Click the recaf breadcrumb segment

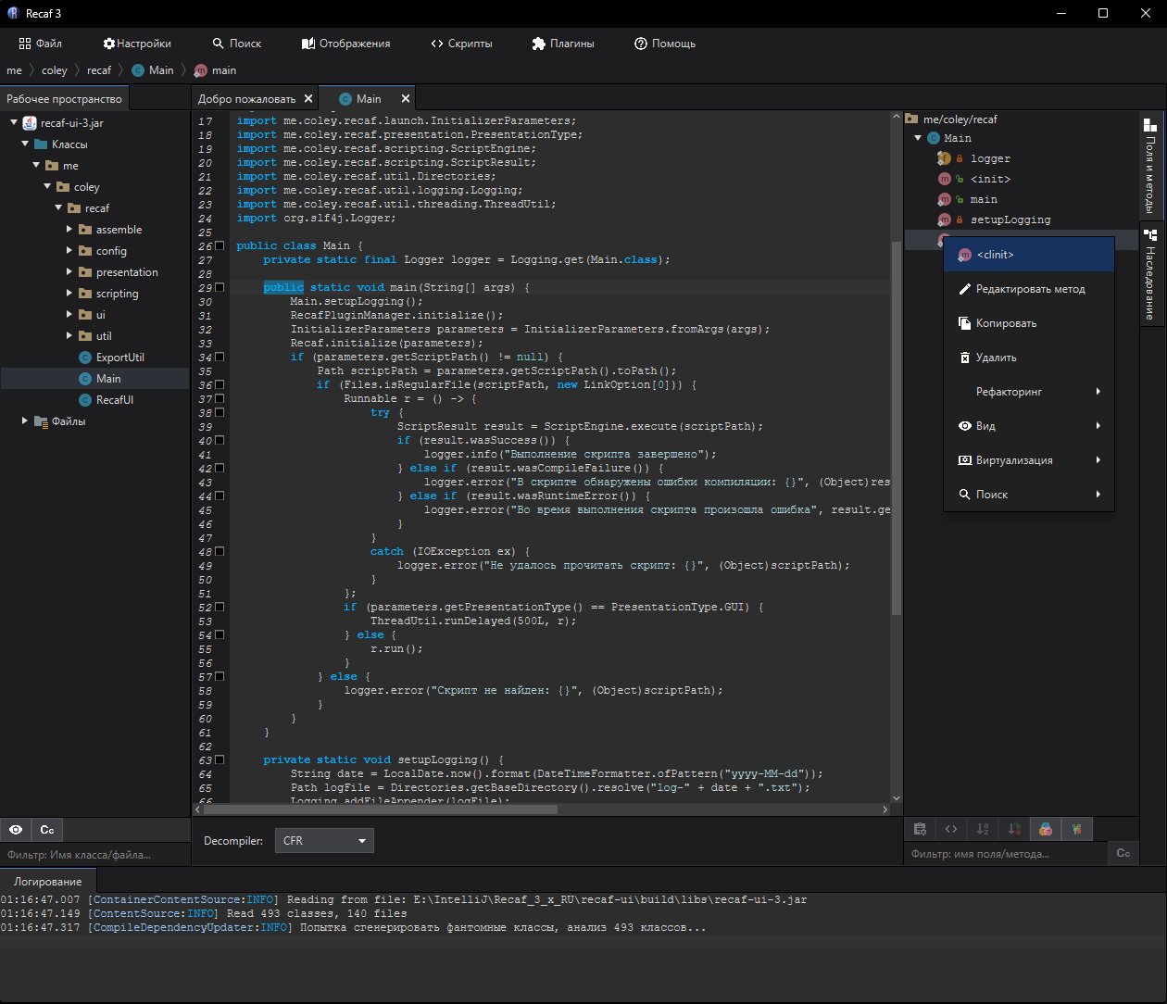point(99,70)
